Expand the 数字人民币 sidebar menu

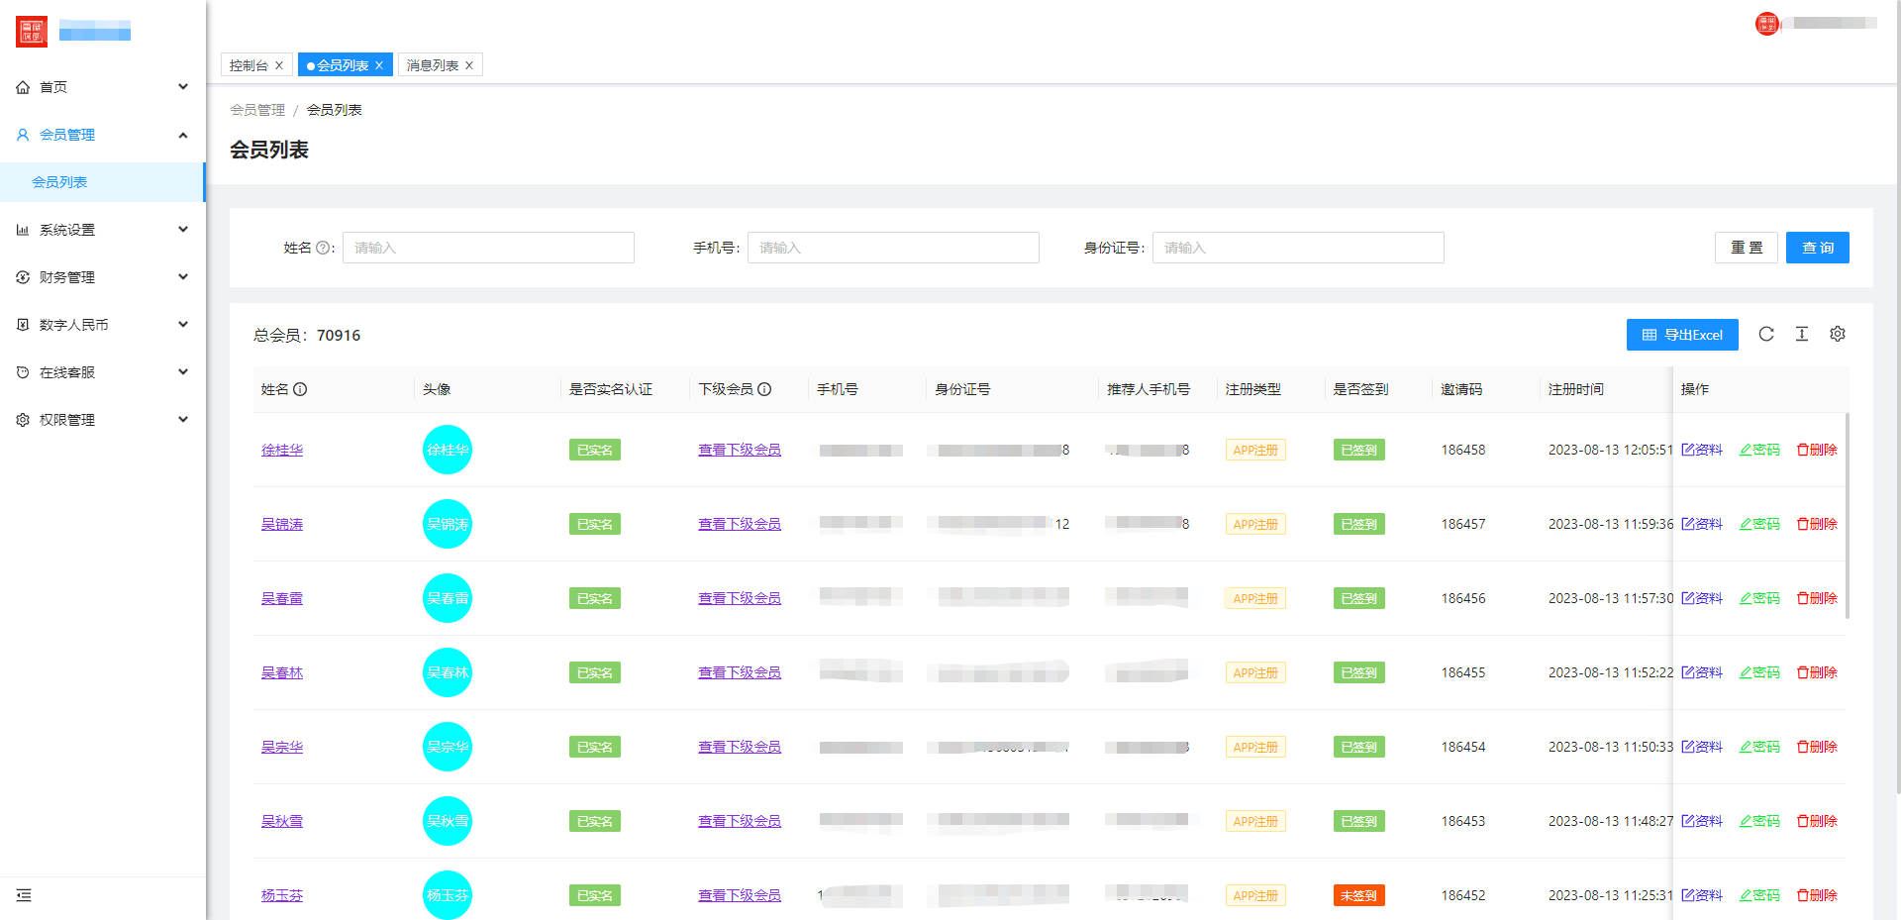103,325
